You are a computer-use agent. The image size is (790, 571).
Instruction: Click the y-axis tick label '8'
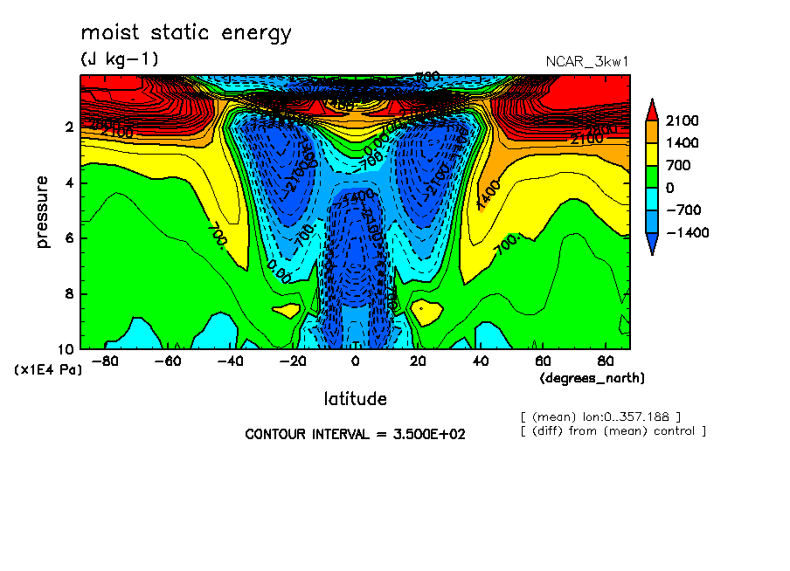[69, 294]
